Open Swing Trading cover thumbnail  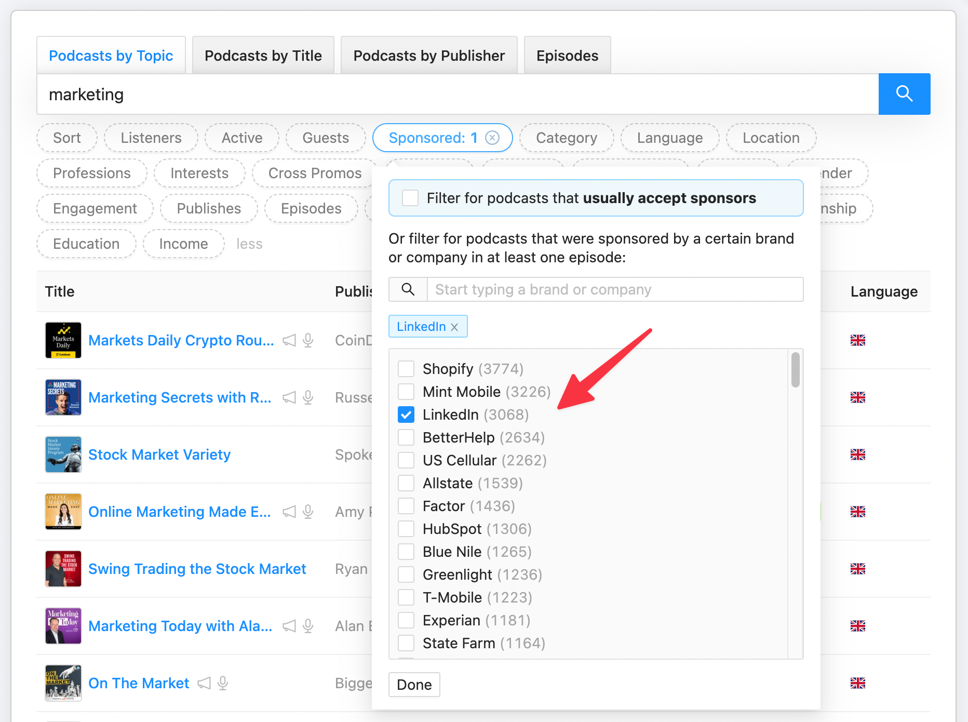(63, 569)
